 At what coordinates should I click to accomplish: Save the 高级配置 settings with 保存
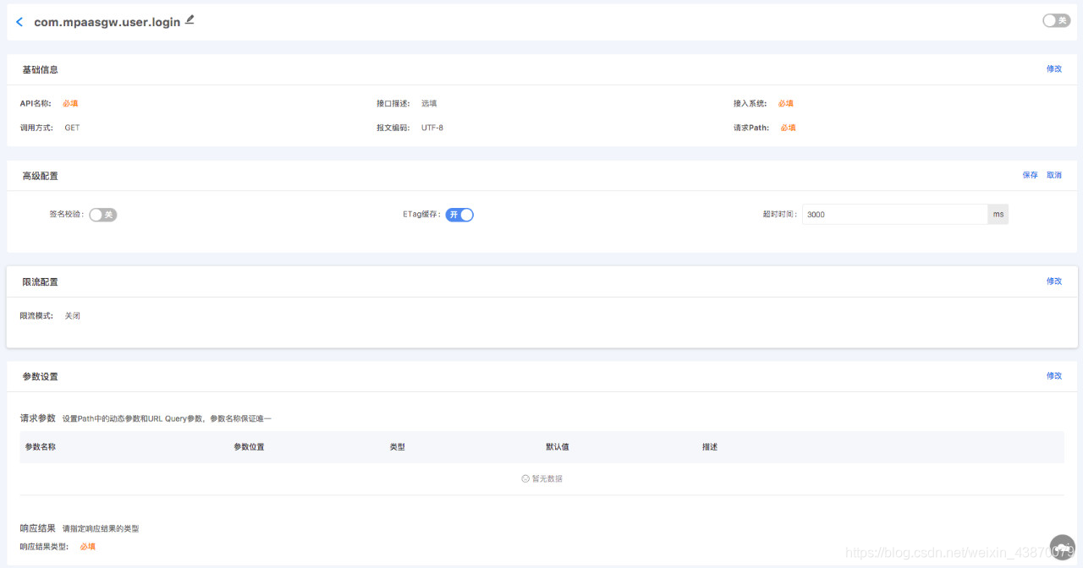point(1030,176)
